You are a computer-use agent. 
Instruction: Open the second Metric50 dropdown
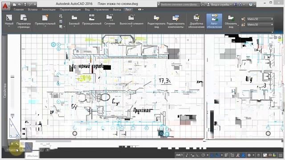tap(260, 24)
